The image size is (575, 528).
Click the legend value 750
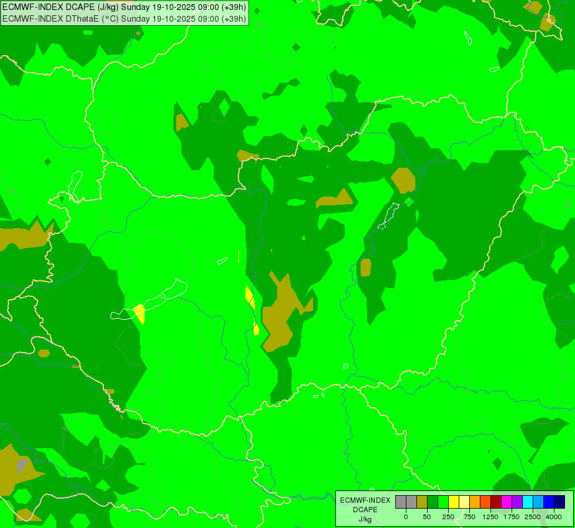click(x=469, y=517)
